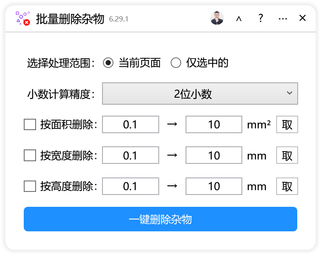Image resolution: width=321 pixels, height=255 pixels.
Task: Focus the width minimum 0.1 field
Action: click(x=131, y=155)
